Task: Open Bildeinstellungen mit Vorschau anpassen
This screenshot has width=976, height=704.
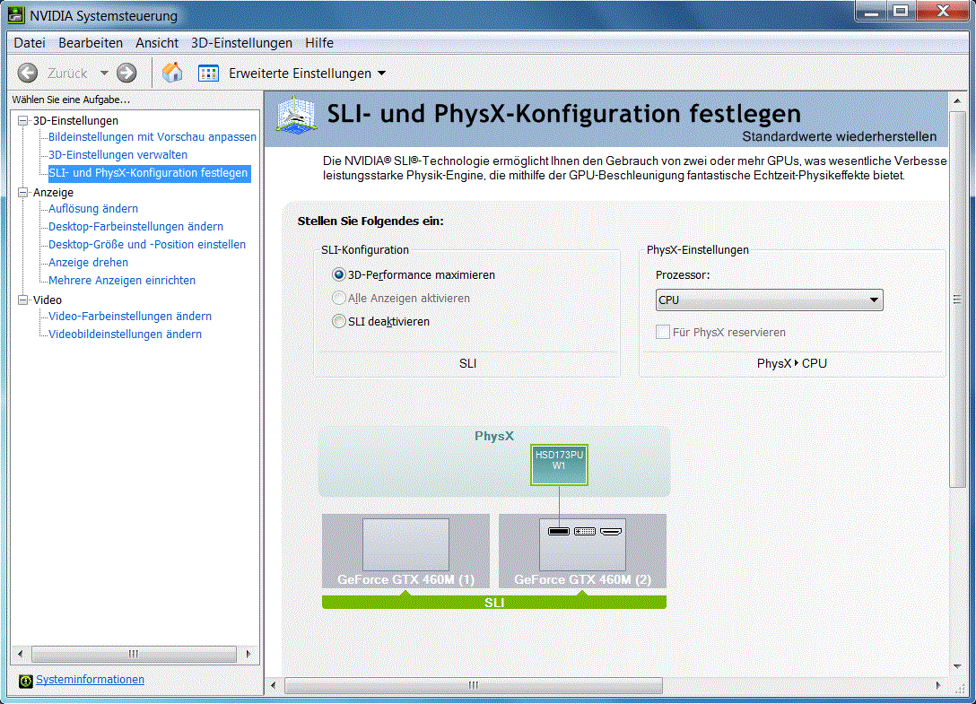Action: [x=152, y=137]
